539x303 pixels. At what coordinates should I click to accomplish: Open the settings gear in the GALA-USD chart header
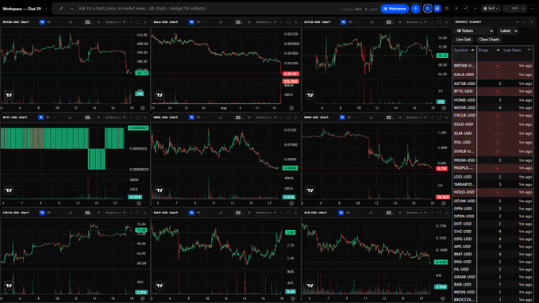[x=249, y=22]
